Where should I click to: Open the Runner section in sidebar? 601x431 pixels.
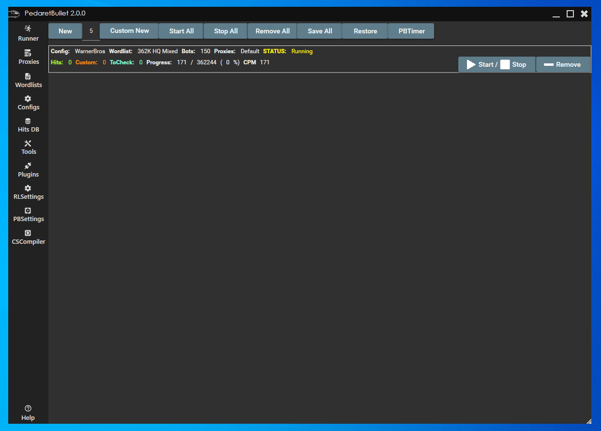click(x=28, y=33)
